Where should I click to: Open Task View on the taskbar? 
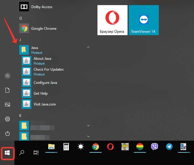click(36, 153)
